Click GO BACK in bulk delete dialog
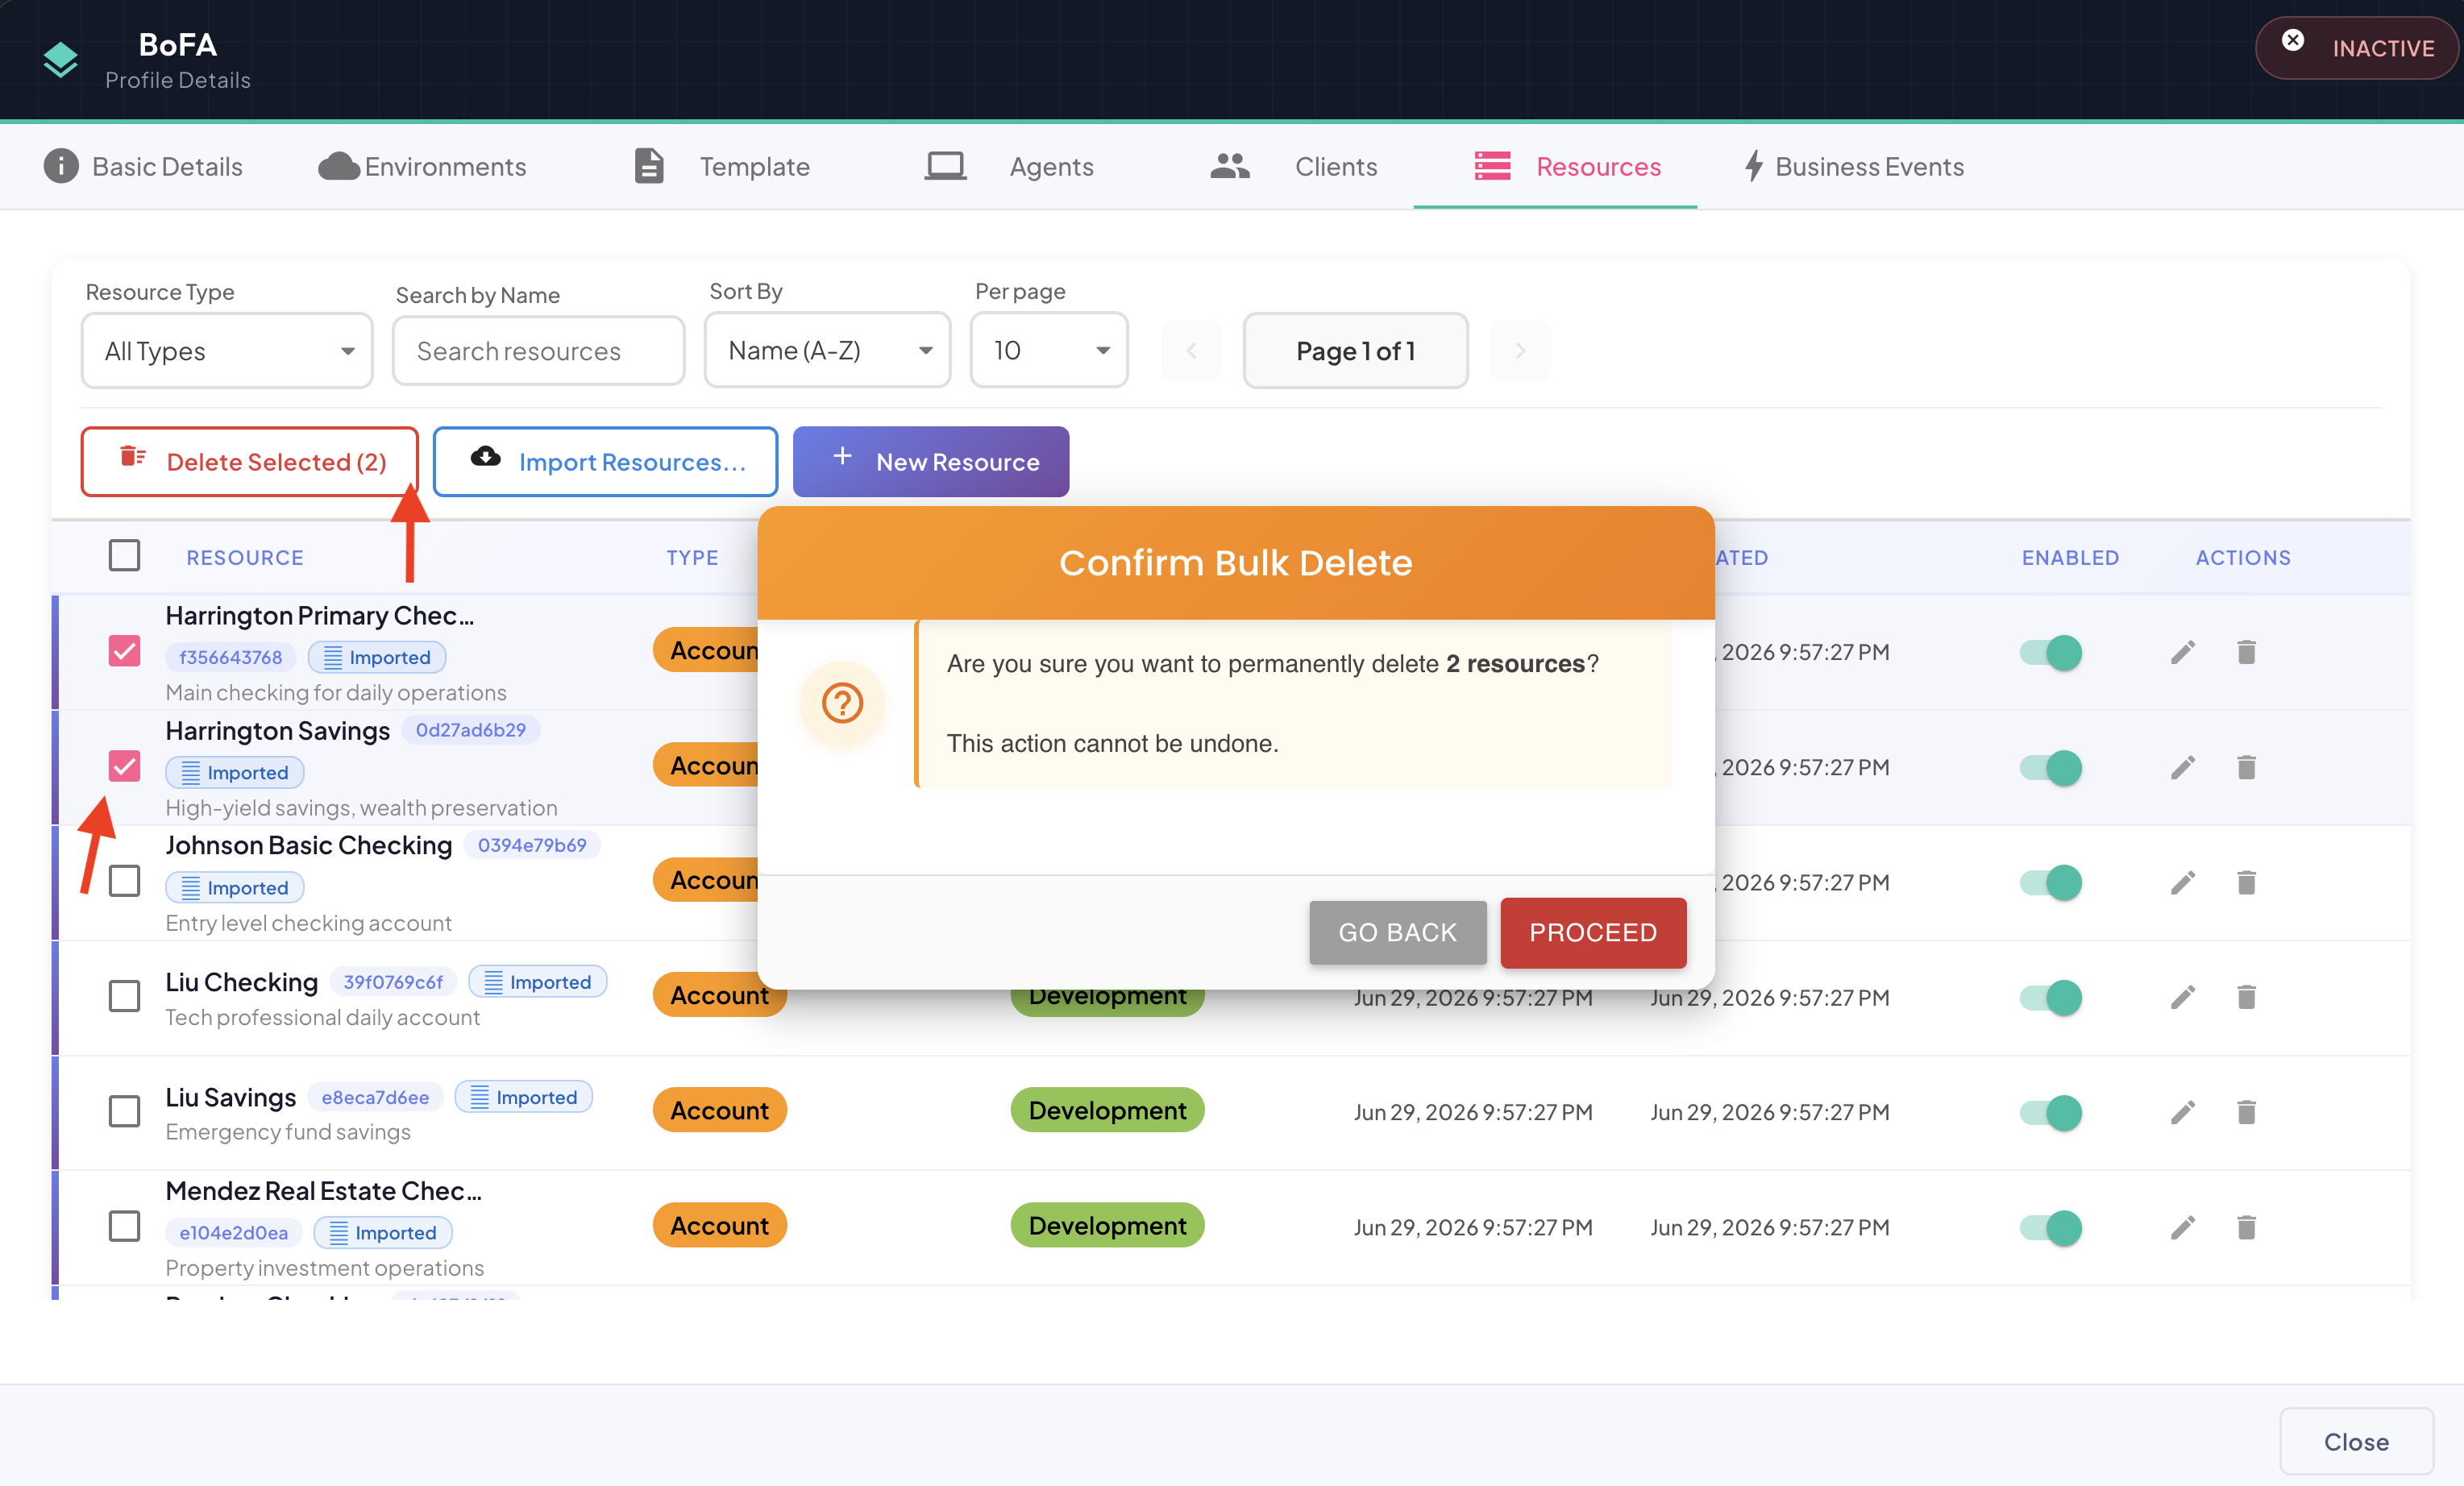 pyautogui.click(x=1397, y=932)
